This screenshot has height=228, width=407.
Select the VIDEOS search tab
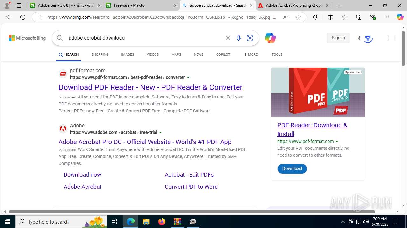(x=153, y=54)
